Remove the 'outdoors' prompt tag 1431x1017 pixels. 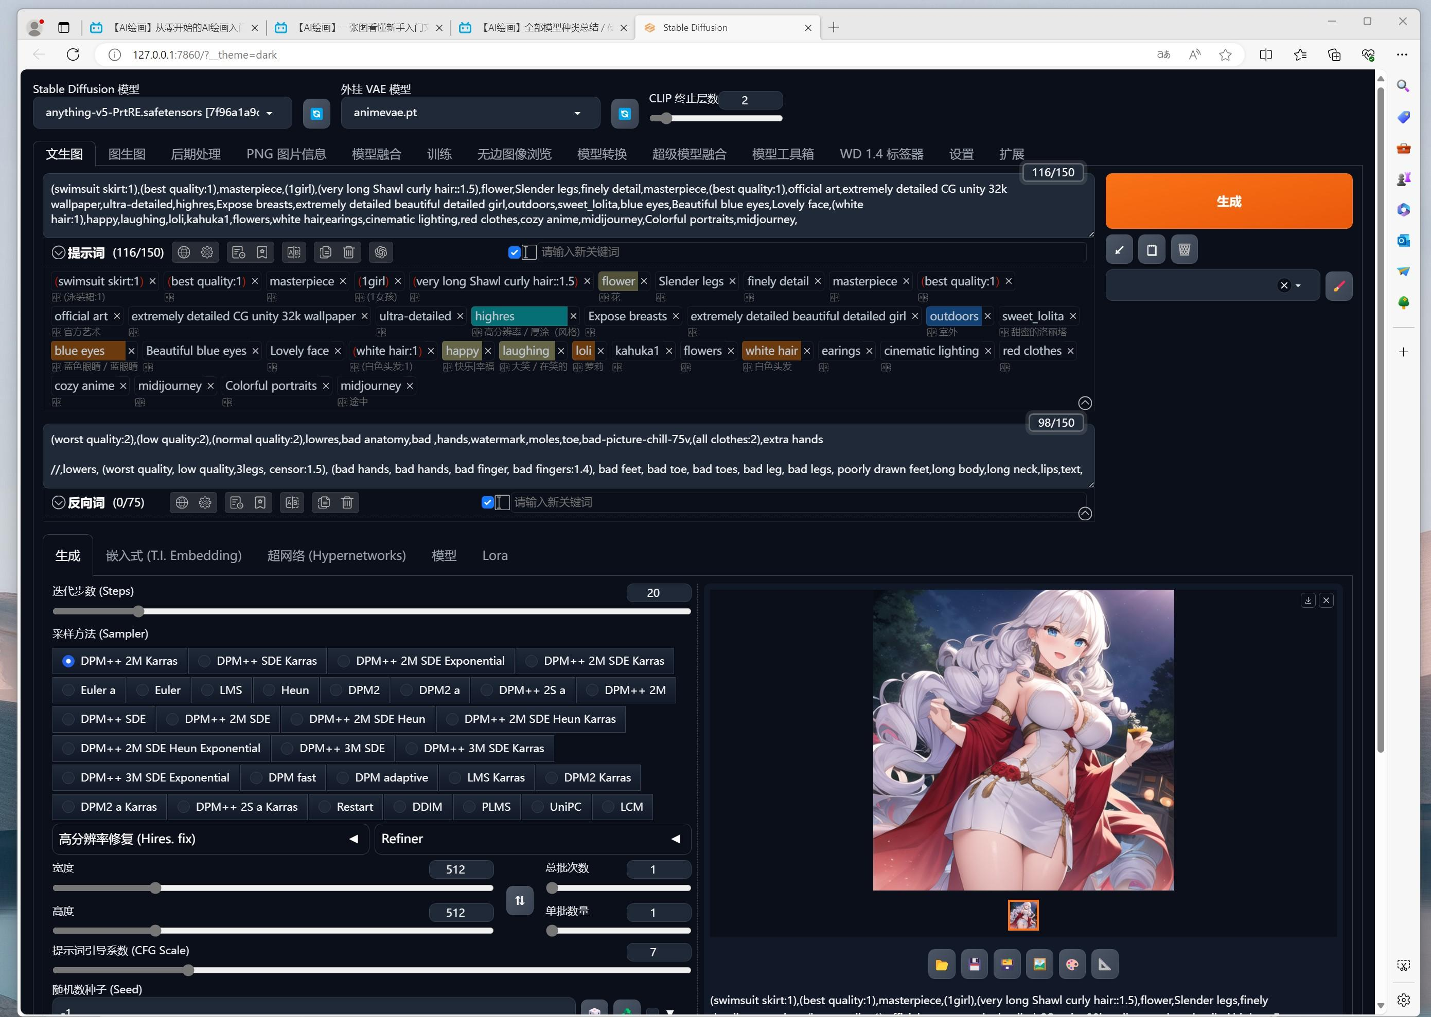click(988, 316)
